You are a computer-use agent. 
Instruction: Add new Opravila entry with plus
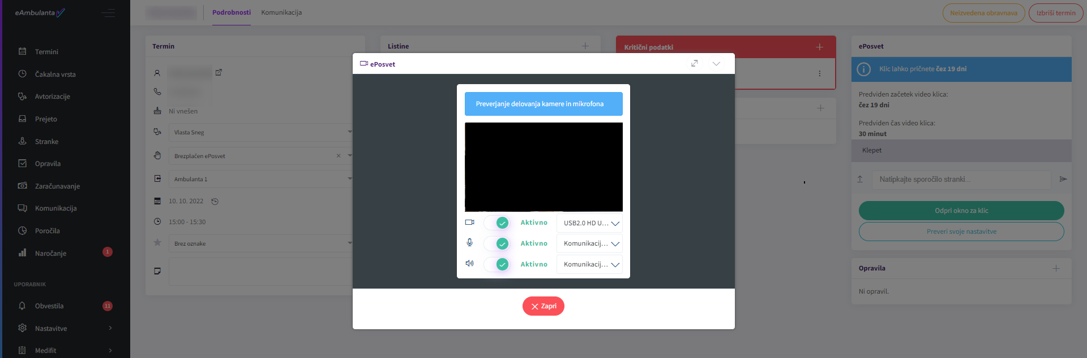point(1056,268)
